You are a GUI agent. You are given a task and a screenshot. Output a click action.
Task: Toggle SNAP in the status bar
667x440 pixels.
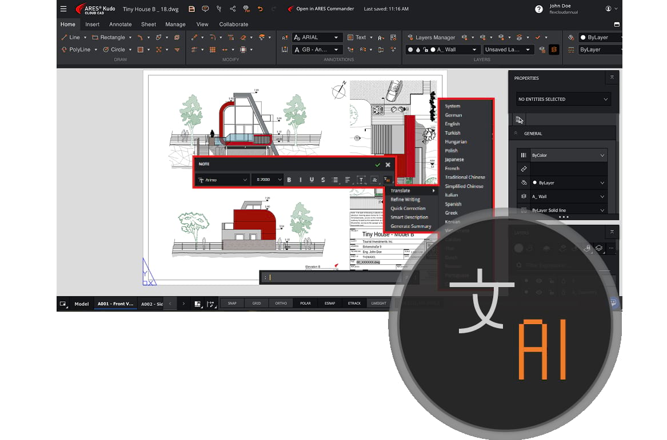click(x=232, y=303)
